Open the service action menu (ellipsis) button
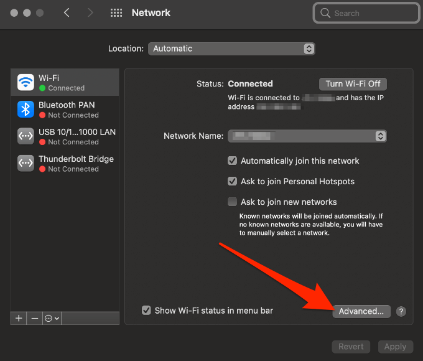 52,318
